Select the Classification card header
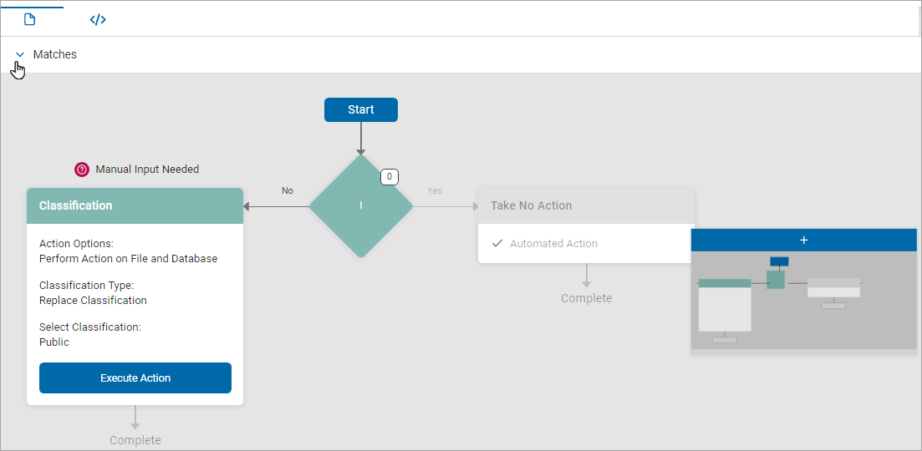 click(x=135, y=205)
